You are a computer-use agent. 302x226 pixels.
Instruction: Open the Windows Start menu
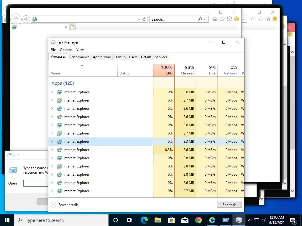click(7, 220)
